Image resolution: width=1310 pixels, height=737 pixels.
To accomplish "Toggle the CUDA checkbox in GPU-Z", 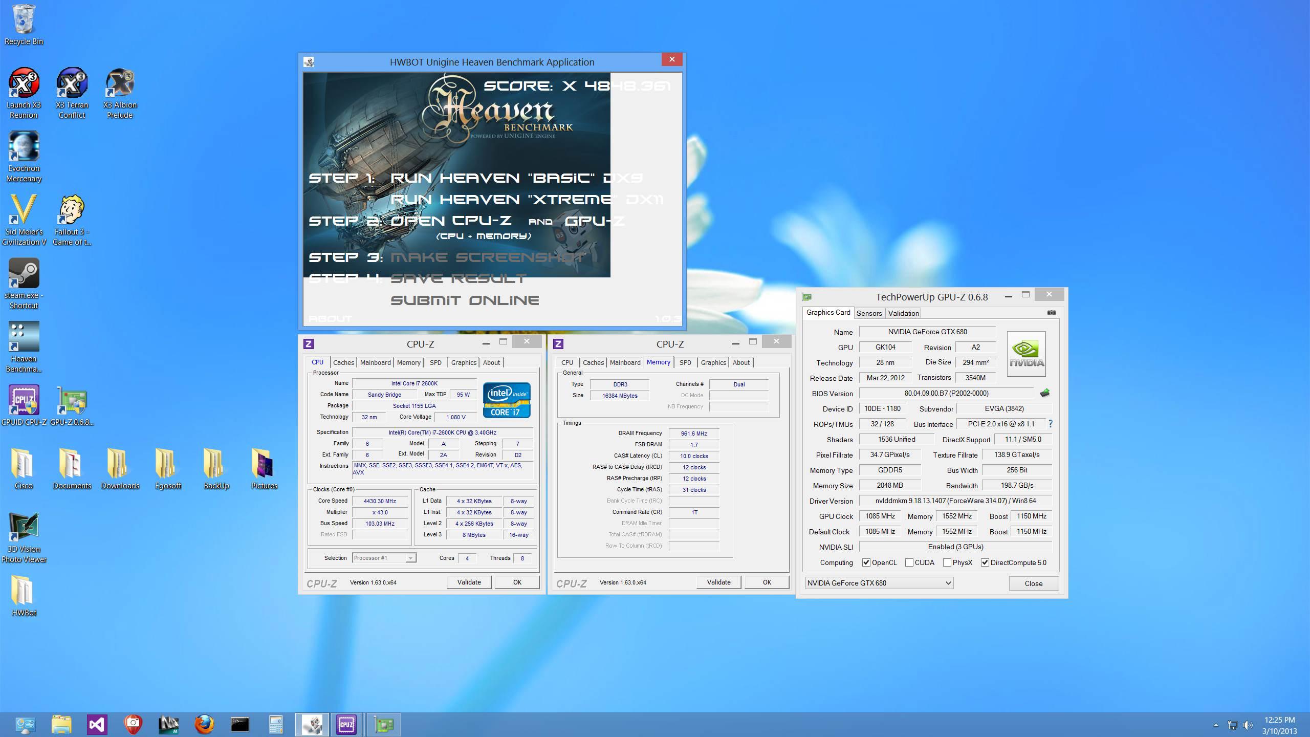I will (909, 562).
